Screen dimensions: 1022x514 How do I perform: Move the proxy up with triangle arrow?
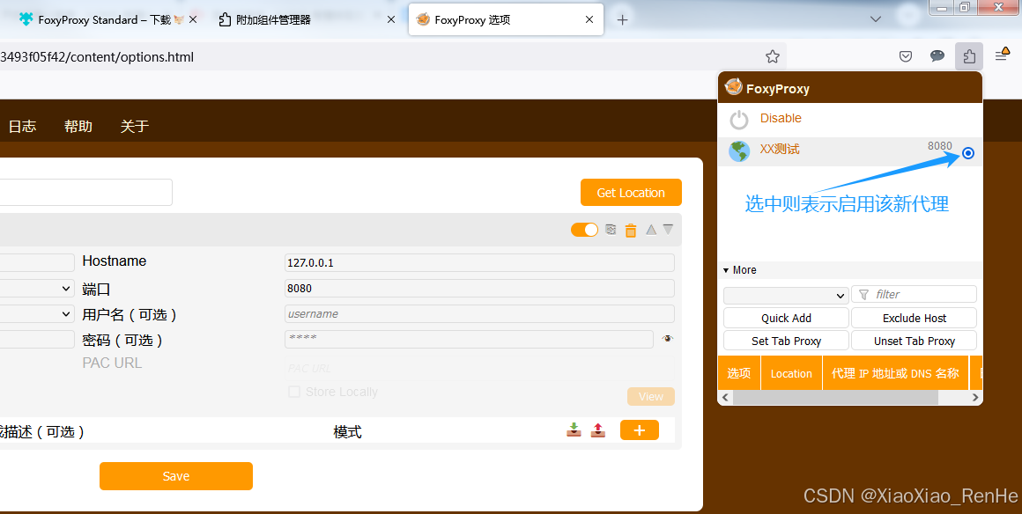(x=651, y=230)
